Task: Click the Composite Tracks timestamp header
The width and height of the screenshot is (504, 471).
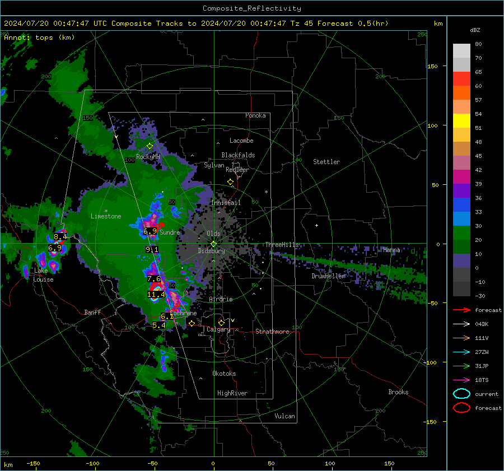Action: [196, 24]
